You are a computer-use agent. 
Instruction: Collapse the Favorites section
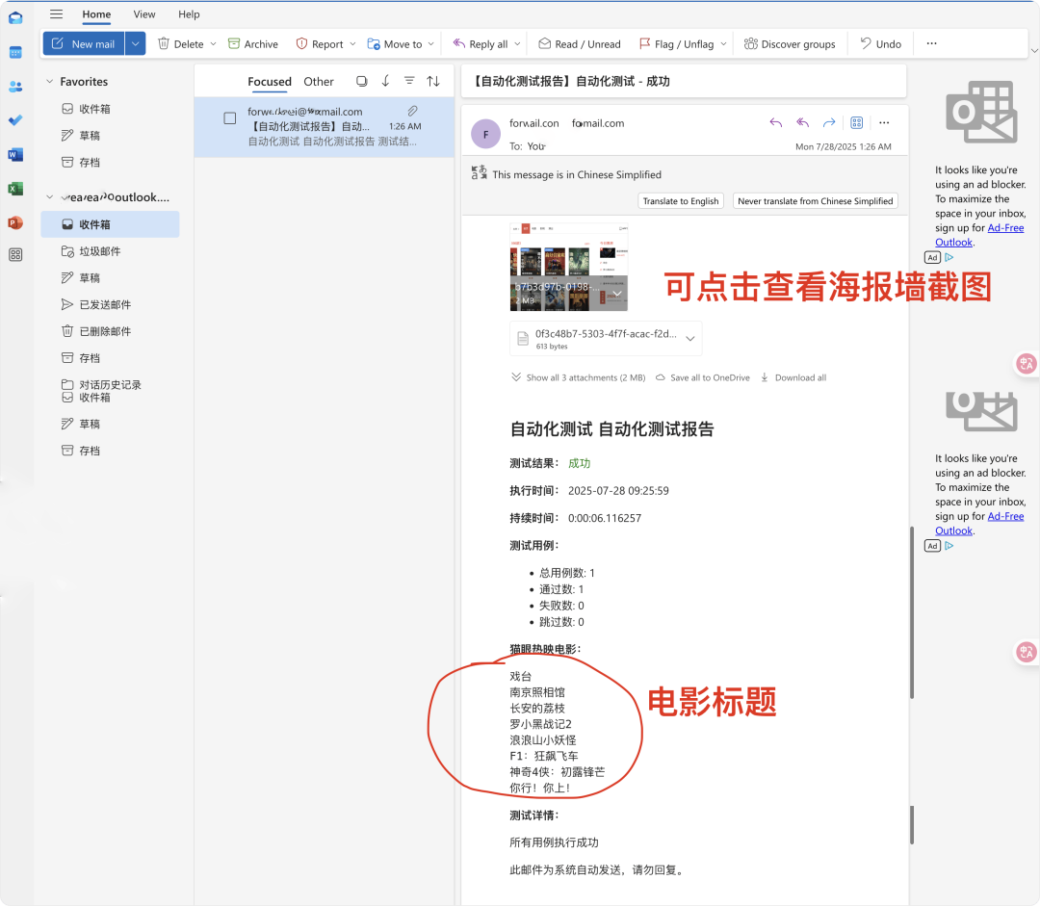click(50, 81)
